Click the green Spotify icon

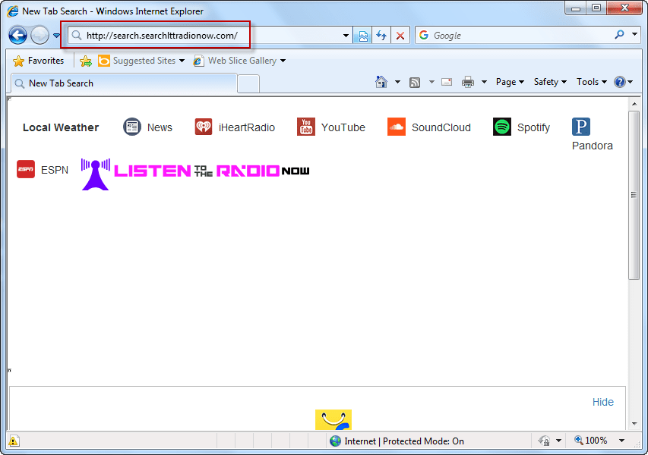click(x=502, y=127)
